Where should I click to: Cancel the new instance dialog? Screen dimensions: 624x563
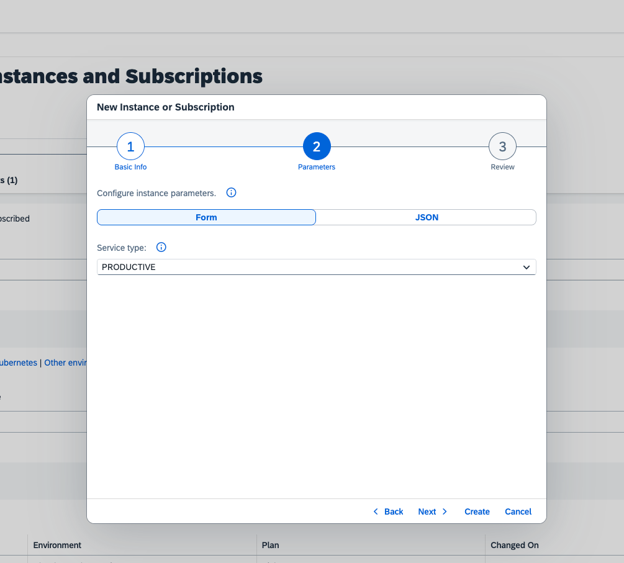pos(518,511)
